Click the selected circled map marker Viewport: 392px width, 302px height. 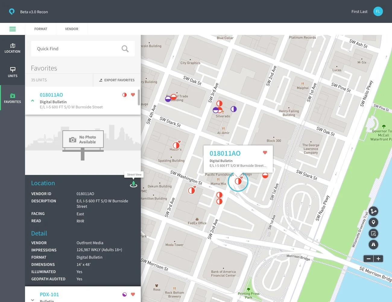pyautogui.click(x=238, y=181)
